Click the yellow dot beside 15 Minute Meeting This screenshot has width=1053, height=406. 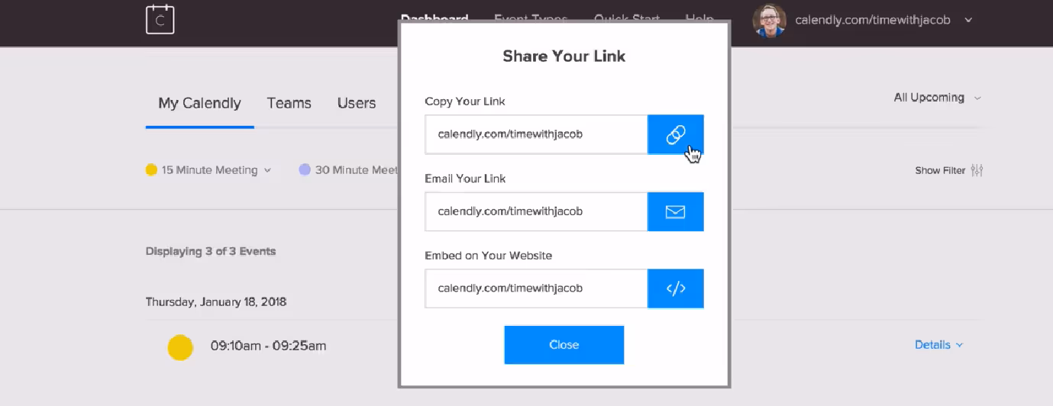(151, 170)
